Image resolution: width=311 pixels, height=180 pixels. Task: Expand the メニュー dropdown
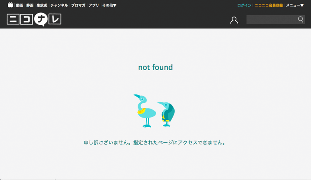point(295,5)
